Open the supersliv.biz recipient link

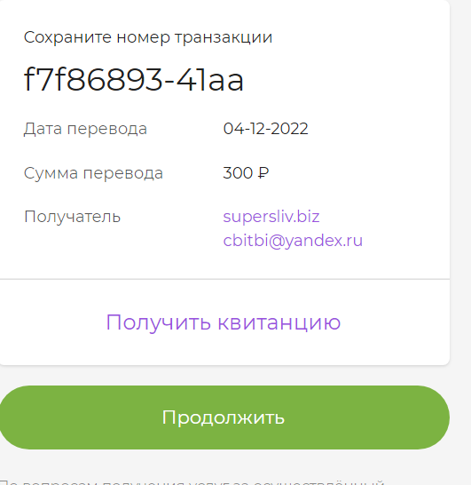[x=271, y=217]
